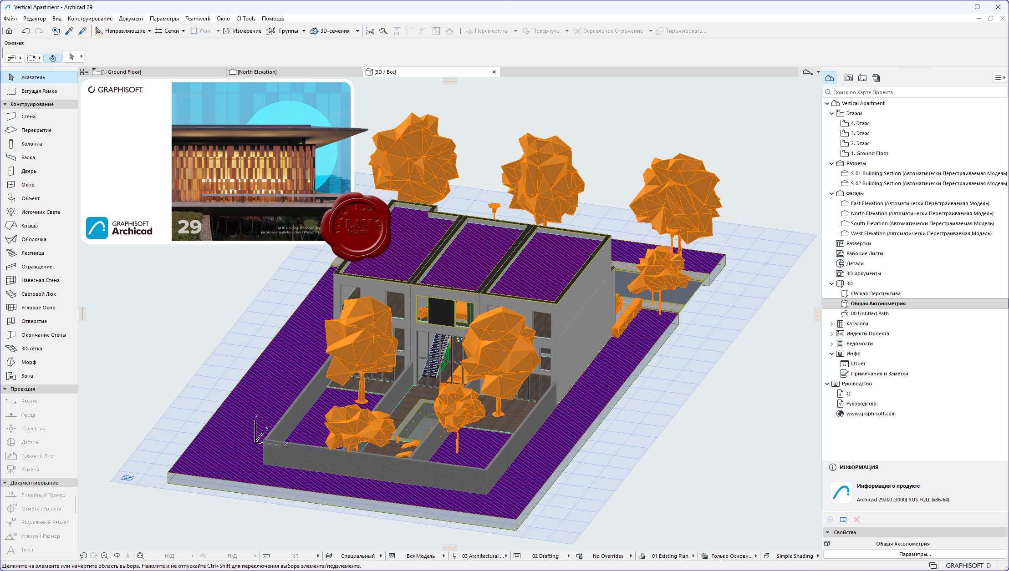Open the Конструирование menu
Image resolution: width=1009 pixels, height=571 pixels.
(x=90, y=19)
